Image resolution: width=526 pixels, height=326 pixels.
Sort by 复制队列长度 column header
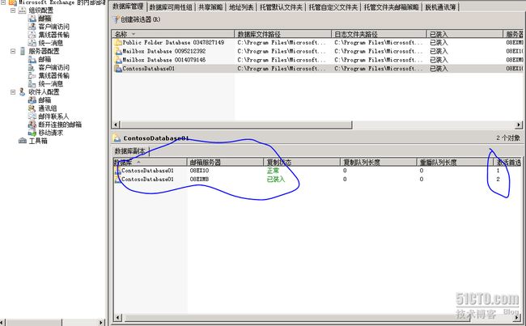pos(379,163)
